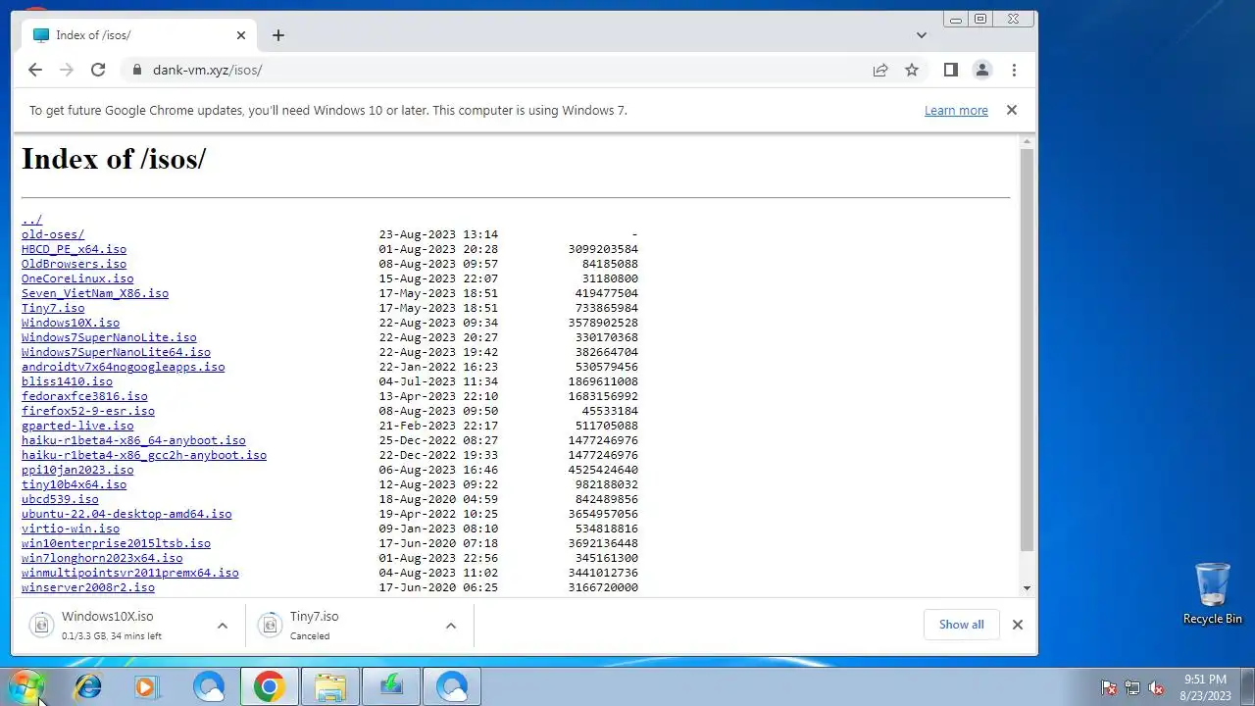Viewport: 1255px width, 706px height.
Task: Download Windows7SuperNanoLite.iso
Action: click(x=109, y=337)
